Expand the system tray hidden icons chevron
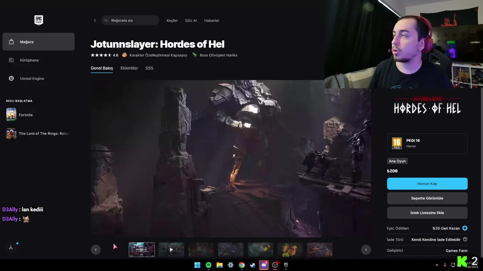The width and height of the screenshot is (483, 271). [x=437, y=265]
